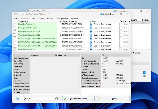Click the Spazio libero (Sorgente) row

click(x=106, y=81)
